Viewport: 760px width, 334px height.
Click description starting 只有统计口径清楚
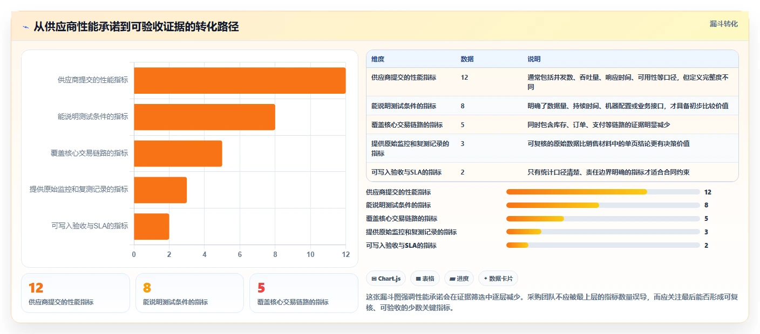608,172
